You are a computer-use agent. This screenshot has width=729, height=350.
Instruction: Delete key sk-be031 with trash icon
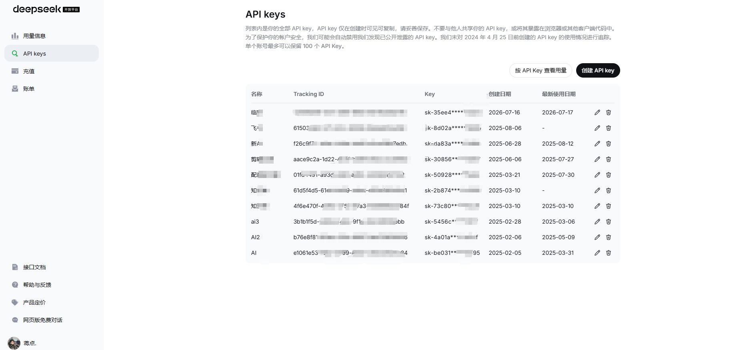pos(609,253)
